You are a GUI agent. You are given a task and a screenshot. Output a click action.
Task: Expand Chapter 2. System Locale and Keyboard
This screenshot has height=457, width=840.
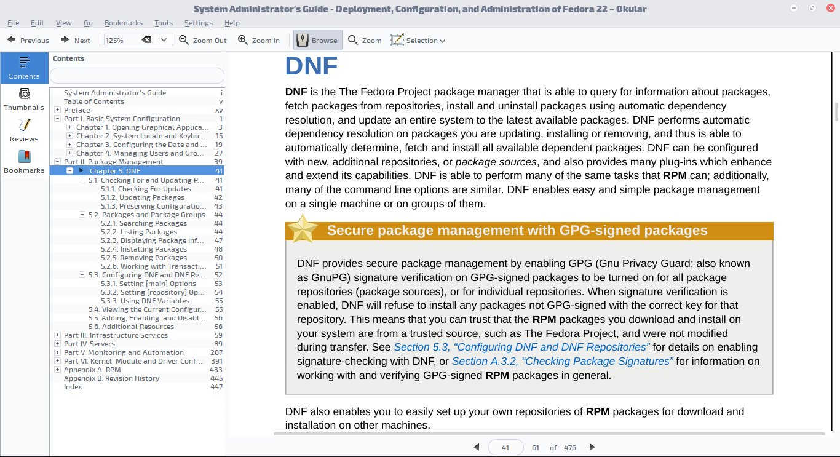(69, 136)
